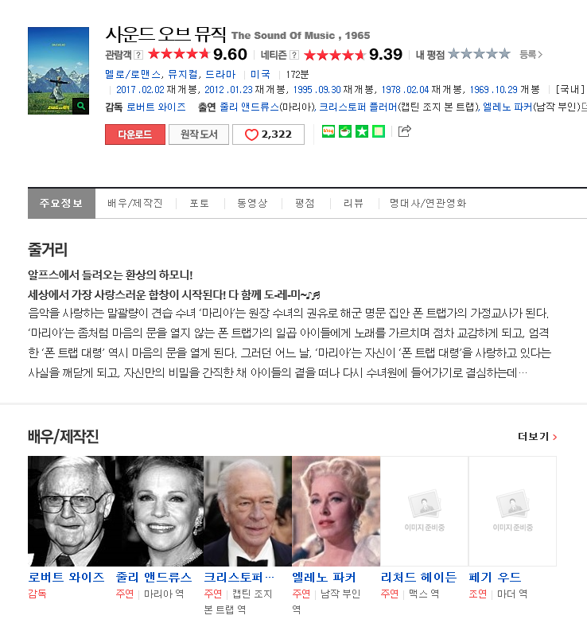Click the green star bookmark icon
This screenshot has width=587, height=627.
362,131
